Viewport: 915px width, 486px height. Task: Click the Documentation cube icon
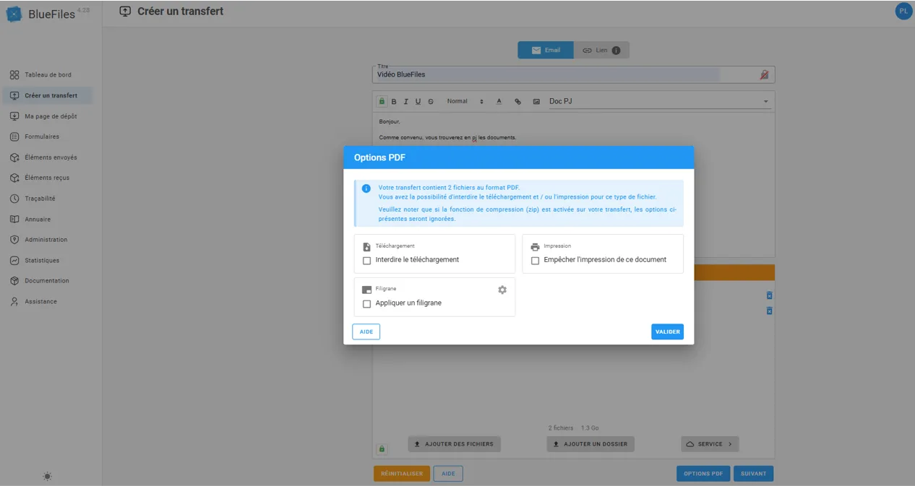point(14,281)
